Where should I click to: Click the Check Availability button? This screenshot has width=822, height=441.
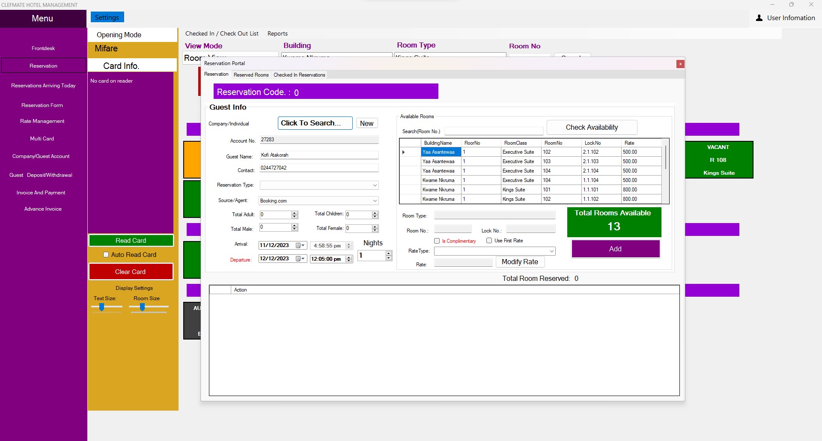tap(592, 127)
